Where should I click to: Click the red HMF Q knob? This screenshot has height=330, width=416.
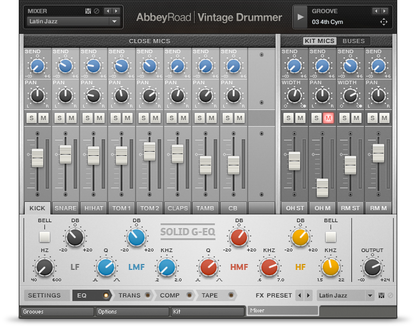tap(208, 267)
